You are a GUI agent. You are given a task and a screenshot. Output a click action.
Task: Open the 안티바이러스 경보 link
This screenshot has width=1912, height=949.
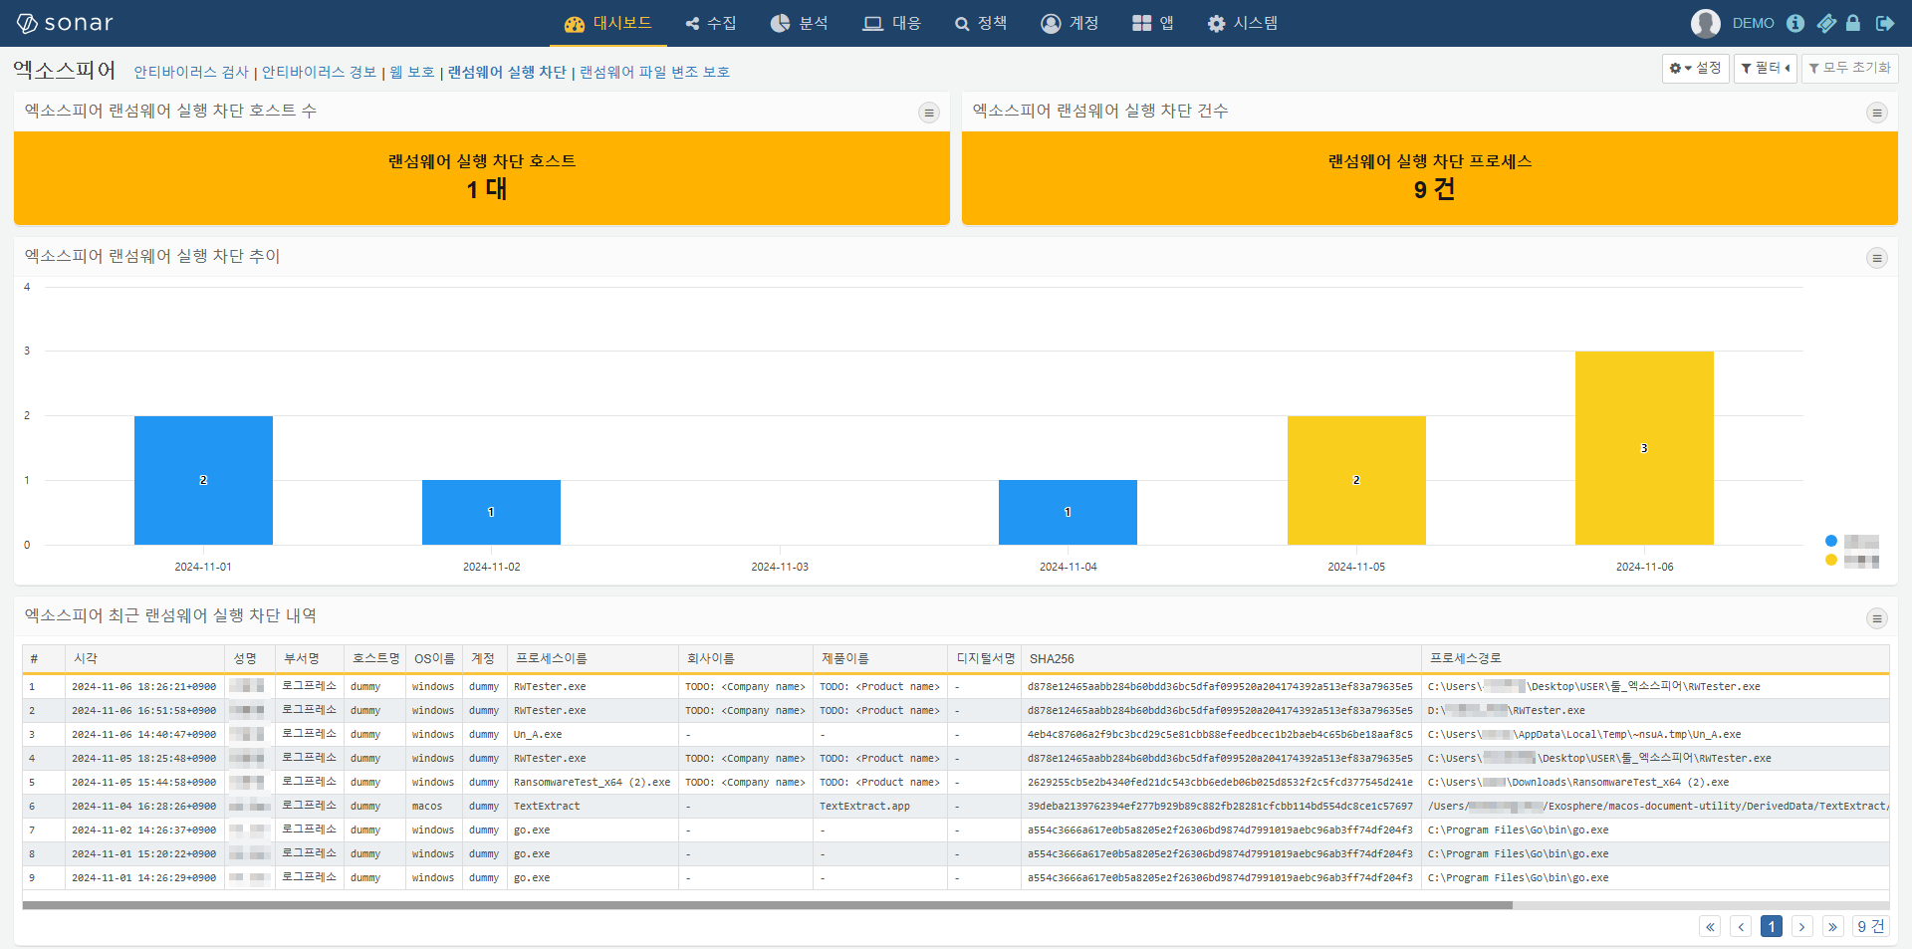click(x=319, y=72)
